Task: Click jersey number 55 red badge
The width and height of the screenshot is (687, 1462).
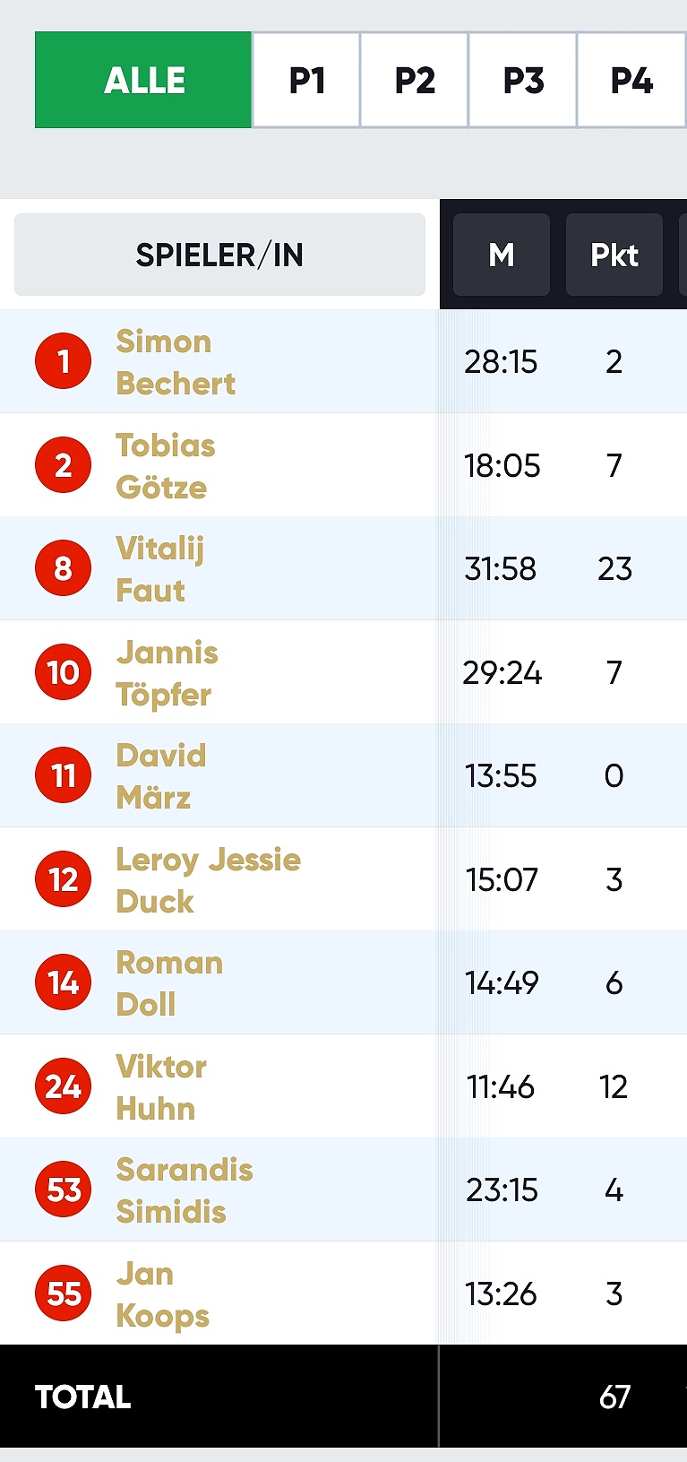Action: 63,1293
